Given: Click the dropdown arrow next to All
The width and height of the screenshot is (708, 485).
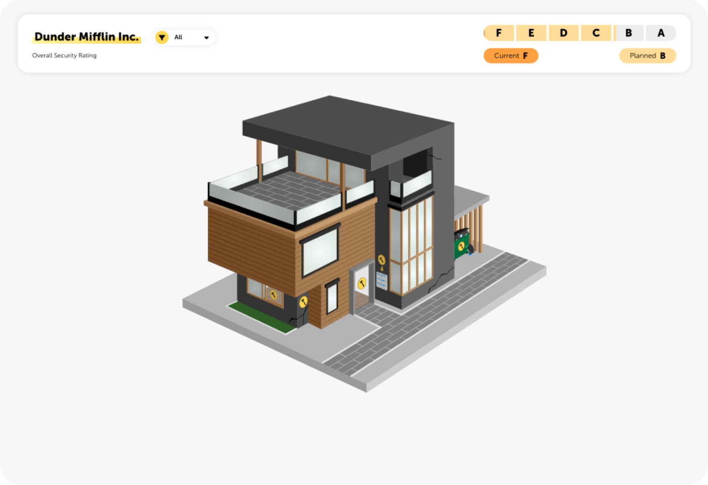Looking at the screenshot, I should point(206,38).
